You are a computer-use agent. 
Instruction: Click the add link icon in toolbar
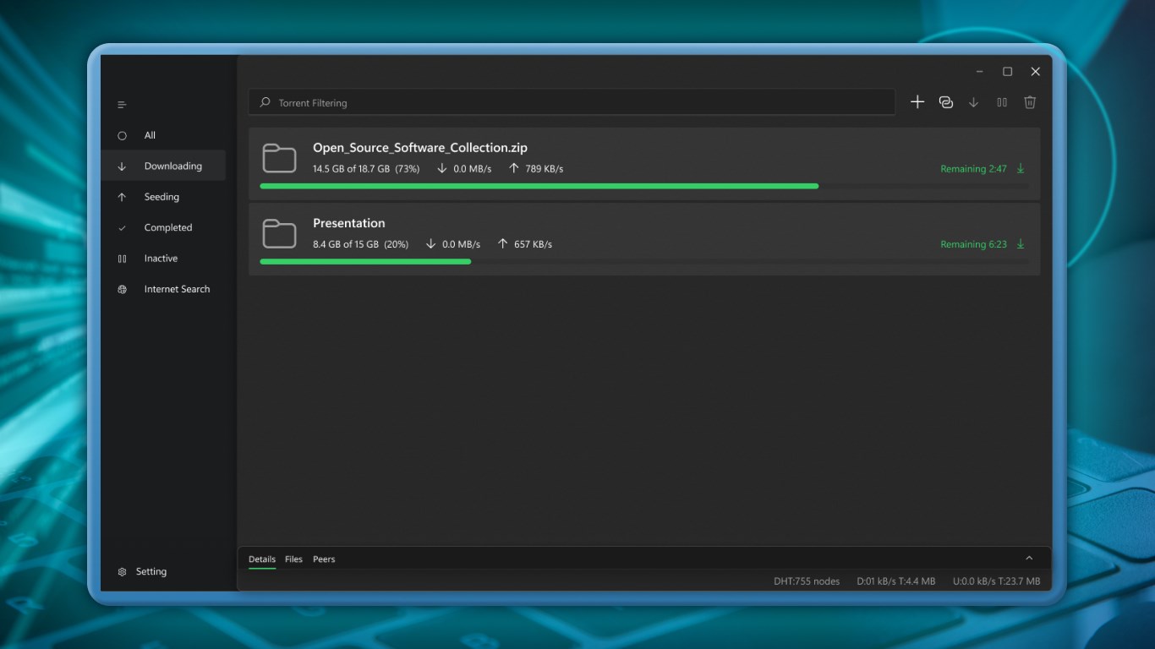[946, 102]
